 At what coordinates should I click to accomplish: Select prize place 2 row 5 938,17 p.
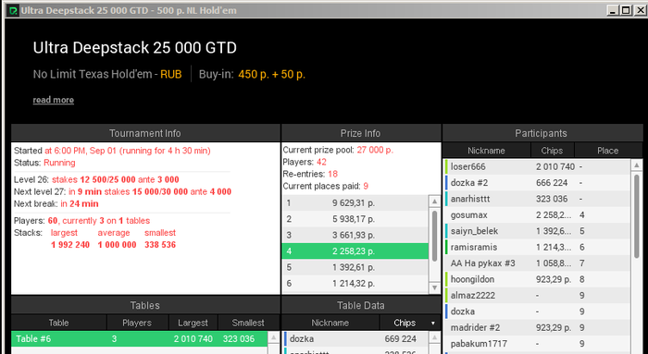coord(355,219)
